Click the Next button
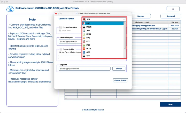This screenshot has height=113, width=186. pos(170,104)
